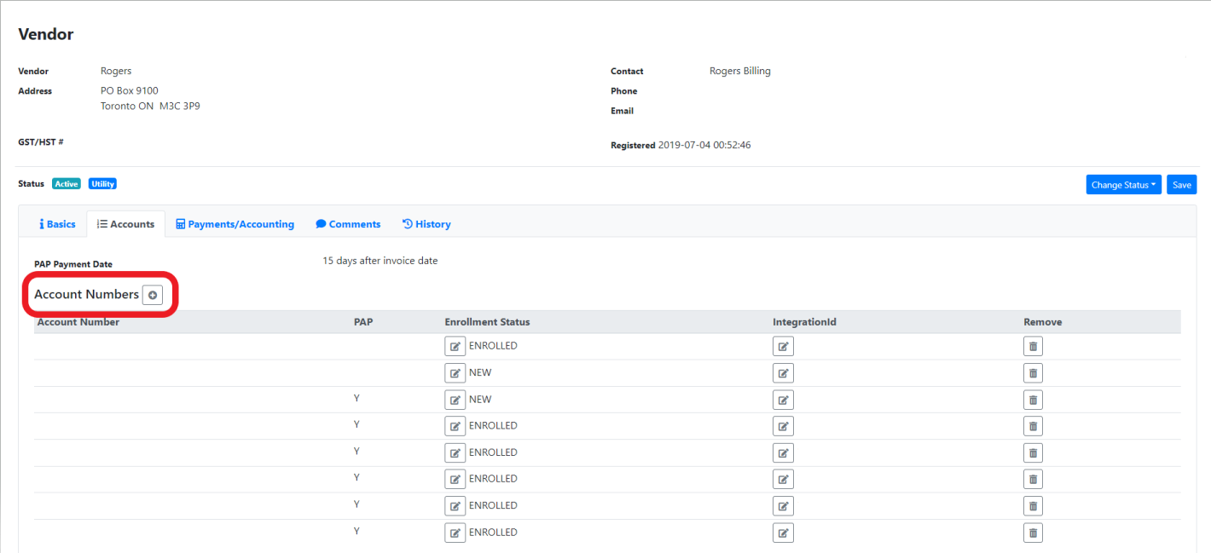Click the Enrollment Status column header
1211x553 pixels.
tap(487, 322)
